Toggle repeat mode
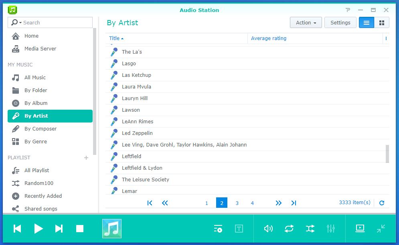 click(x=289, y=229)
